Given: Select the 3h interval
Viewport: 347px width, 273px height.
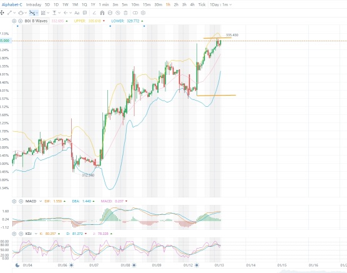Looking at the screenshot, I should [x=184, y=4].
